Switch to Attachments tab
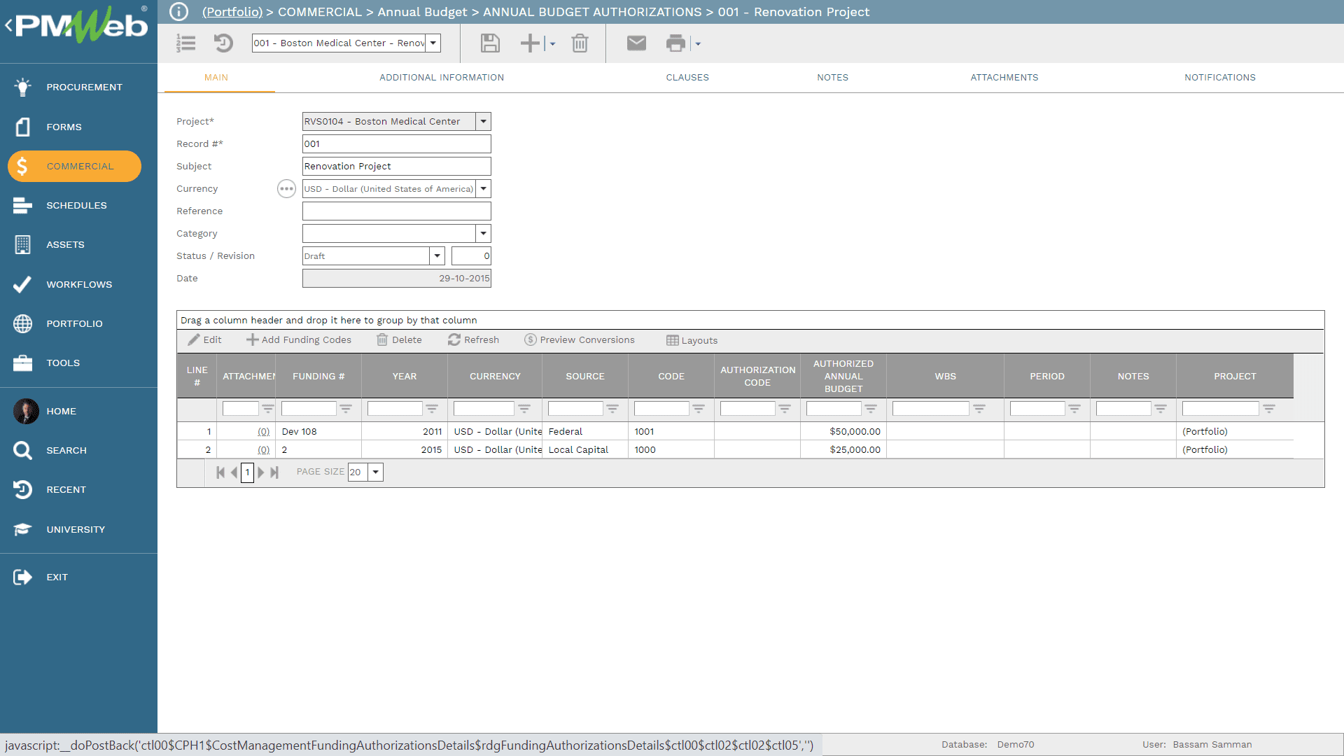The width and height of the screenshot is (1344, 756). (x=1004, y=77)
